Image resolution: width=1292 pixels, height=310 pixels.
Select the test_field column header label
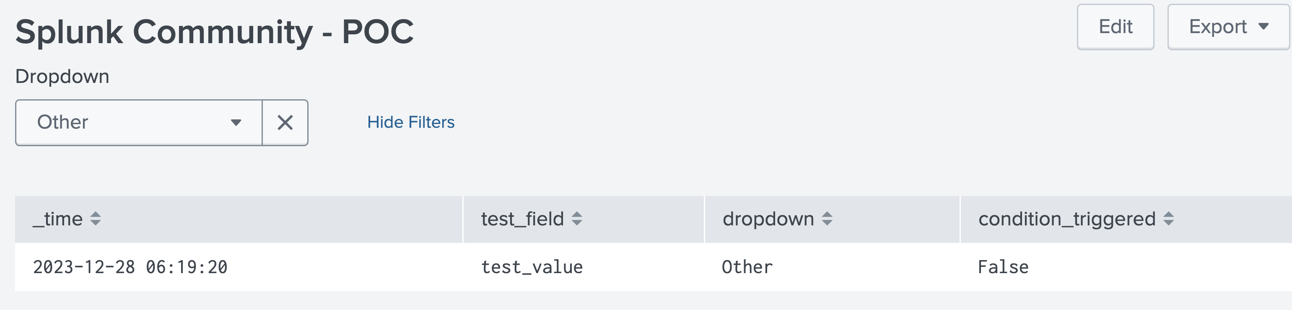(522, 219)
